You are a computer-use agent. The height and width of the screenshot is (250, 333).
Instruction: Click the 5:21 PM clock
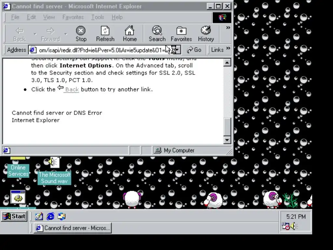tap(296, 216)
